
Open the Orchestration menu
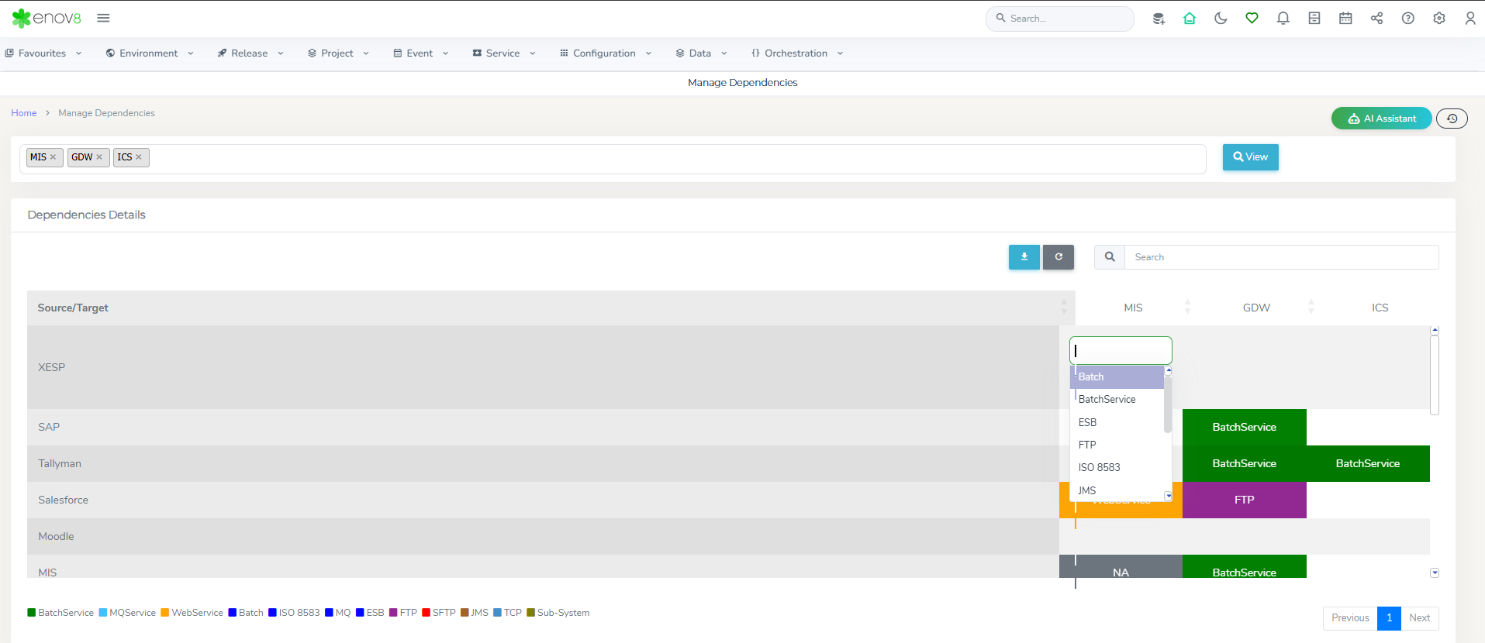coord(796,53)
